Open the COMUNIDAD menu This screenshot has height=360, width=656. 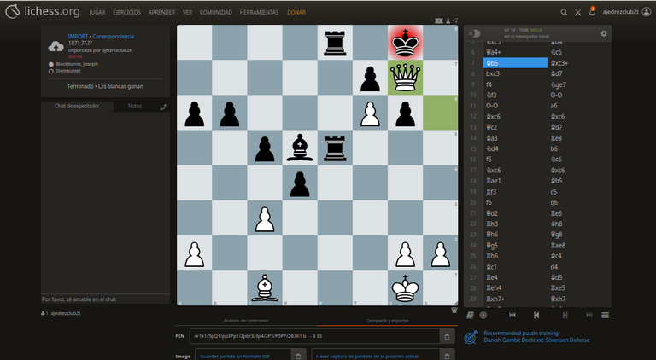coord(216,13)
